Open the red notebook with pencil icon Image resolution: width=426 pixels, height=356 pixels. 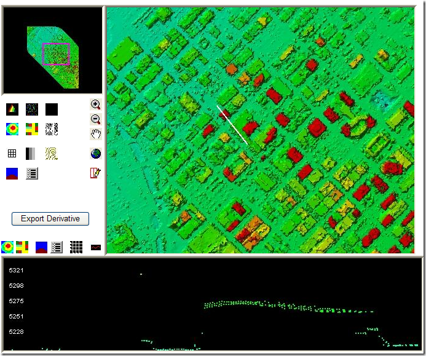tap(95, 173)
